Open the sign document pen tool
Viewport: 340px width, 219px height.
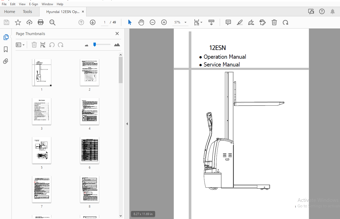[x=251, y=22]
